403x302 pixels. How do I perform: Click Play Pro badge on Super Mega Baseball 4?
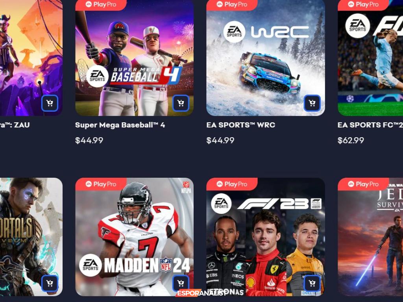[x=101, y=5]
